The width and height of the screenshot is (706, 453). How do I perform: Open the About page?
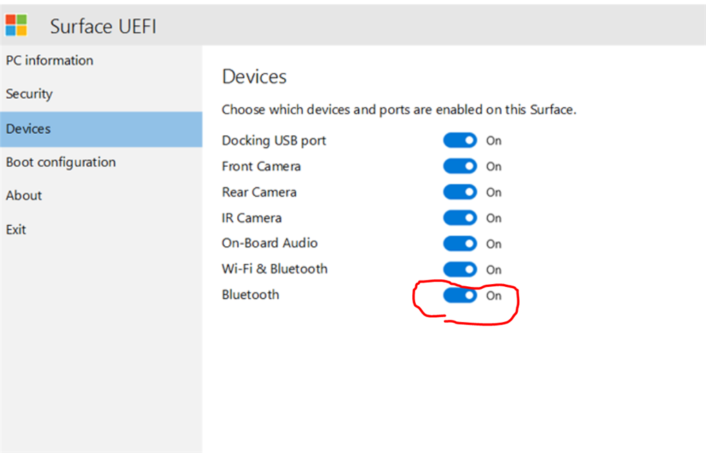coord(24,195)
